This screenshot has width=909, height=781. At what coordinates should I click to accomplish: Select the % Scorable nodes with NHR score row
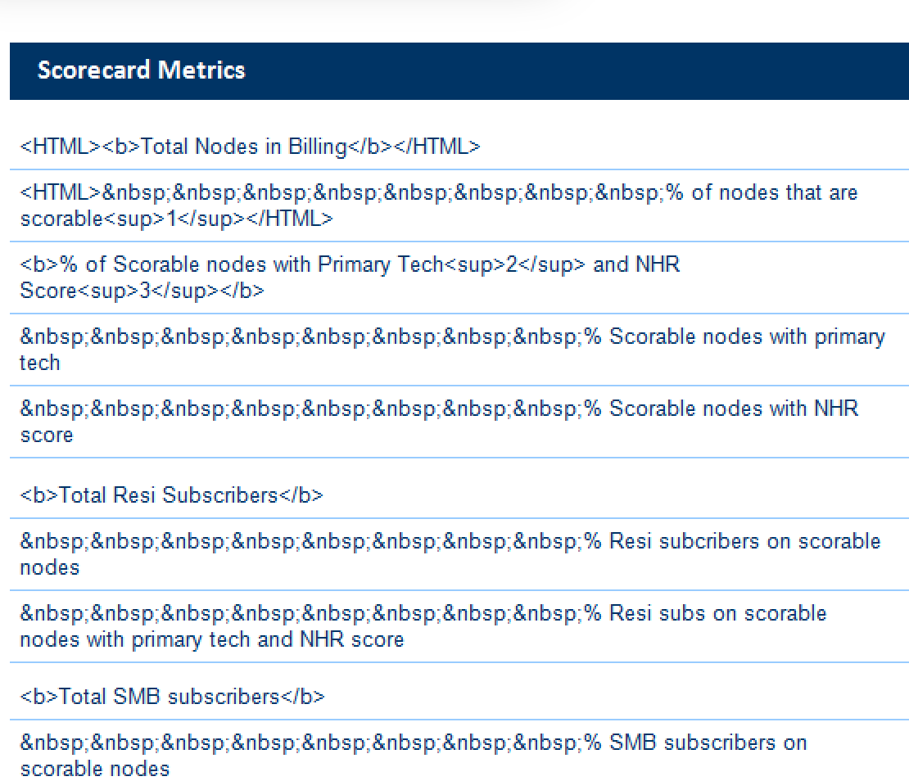(x=438, y=422)
